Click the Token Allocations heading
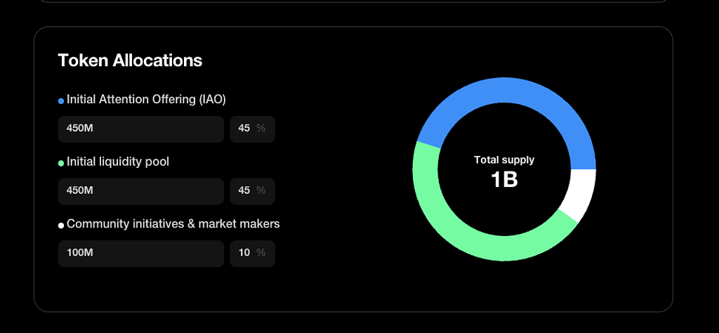 tap(130, 60)
